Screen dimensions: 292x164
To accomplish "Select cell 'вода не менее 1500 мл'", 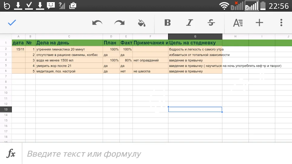I will [x=69, y=60].
